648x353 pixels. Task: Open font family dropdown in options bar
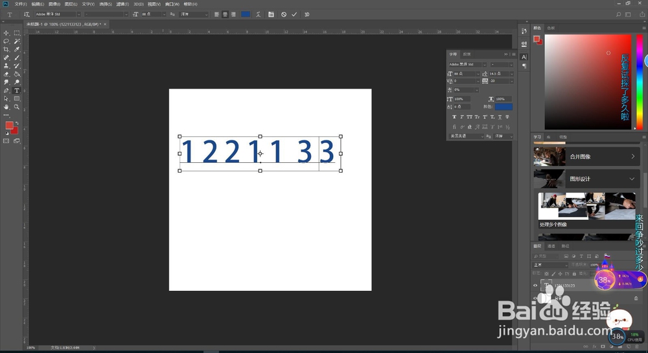(x=78, y=14)
